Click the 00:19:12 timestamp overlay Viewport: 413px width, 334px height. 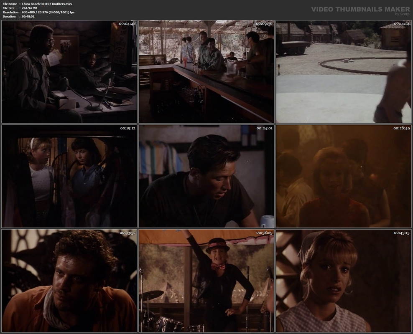(128, 128)
